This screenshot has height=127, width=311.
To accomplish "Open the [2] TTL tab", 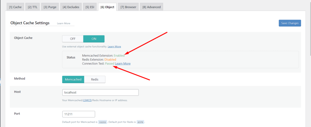I will pos(32,7).
